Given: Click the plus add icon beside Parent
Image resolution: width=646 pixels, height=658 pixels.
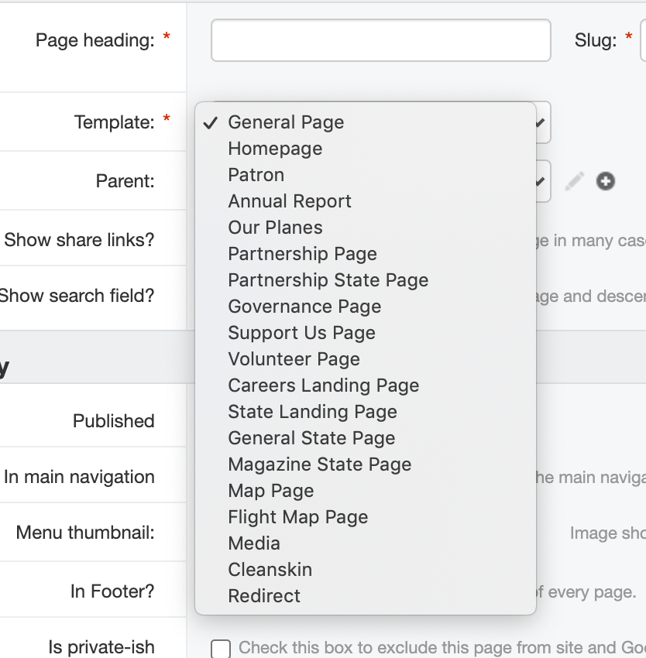Looking at the screenshot, I should (606, 181).
